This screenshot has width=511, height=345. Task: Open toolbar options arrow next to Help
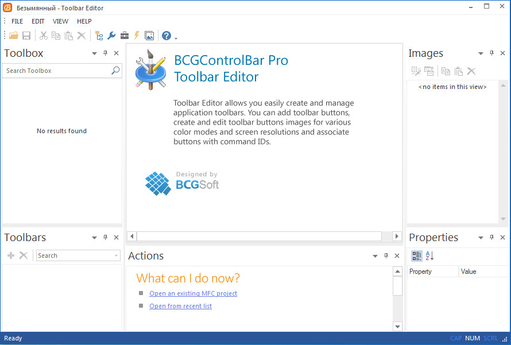(176, 38)
